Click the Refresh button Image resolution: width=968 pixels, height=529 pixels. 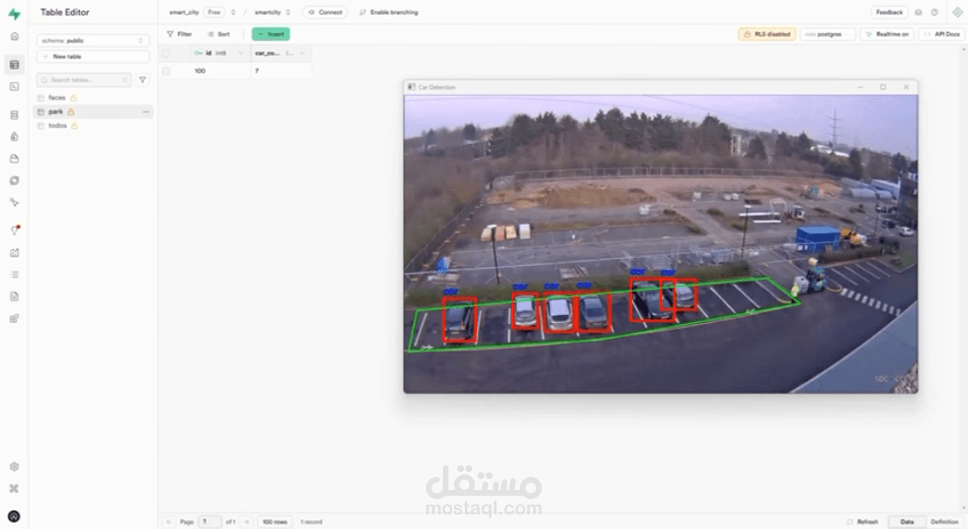pos(863,521)
